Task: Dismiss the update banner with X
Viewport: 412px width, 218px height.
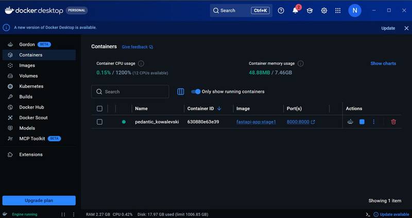Action: [406, 28]
